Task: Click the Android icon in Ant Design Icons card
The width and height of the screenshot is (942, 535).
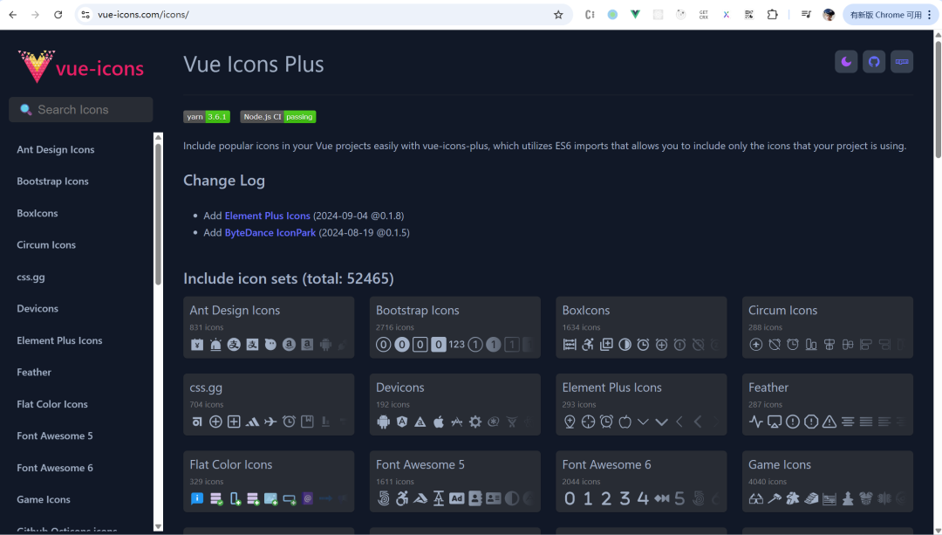Action: click(x=325, y=345)
